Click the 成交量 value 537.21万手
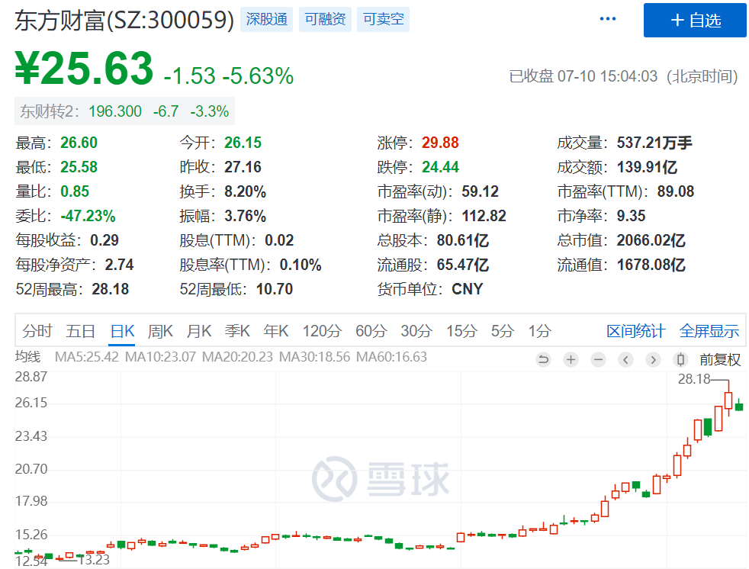This screenshot has width=749, height=569. point(654,143)
